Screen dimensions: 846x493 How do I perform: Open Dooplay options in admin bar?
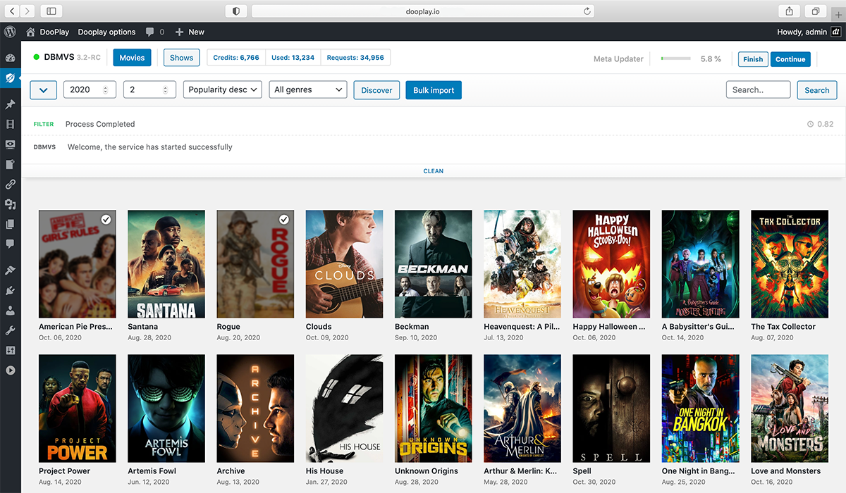[106, 32]
